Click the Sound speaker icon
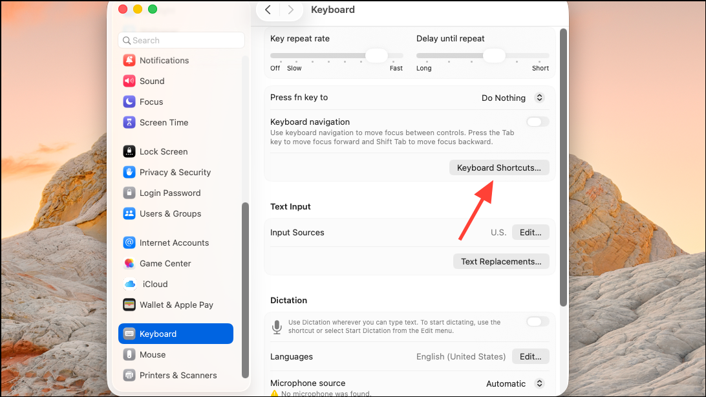706x397 pixels. (x=129, y=81)
